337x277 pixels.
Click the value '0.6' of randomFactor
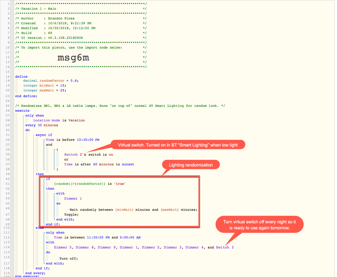tap(74, 81)
